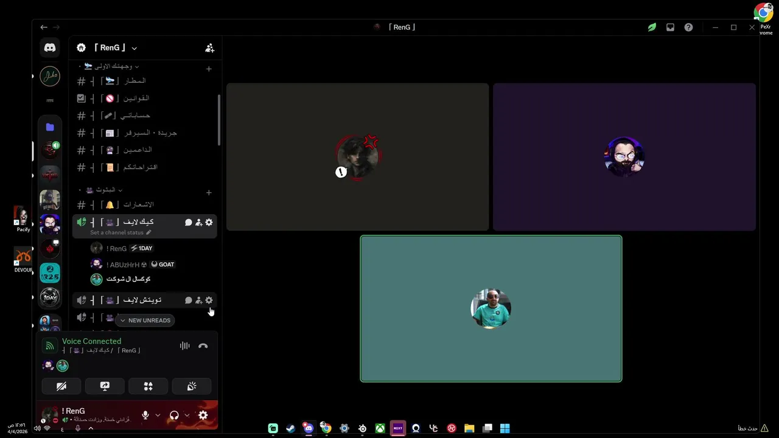Go back with the navigation arrow
Image resolution: width=779 pixels, height=438 pixels.
click(44, 27)
